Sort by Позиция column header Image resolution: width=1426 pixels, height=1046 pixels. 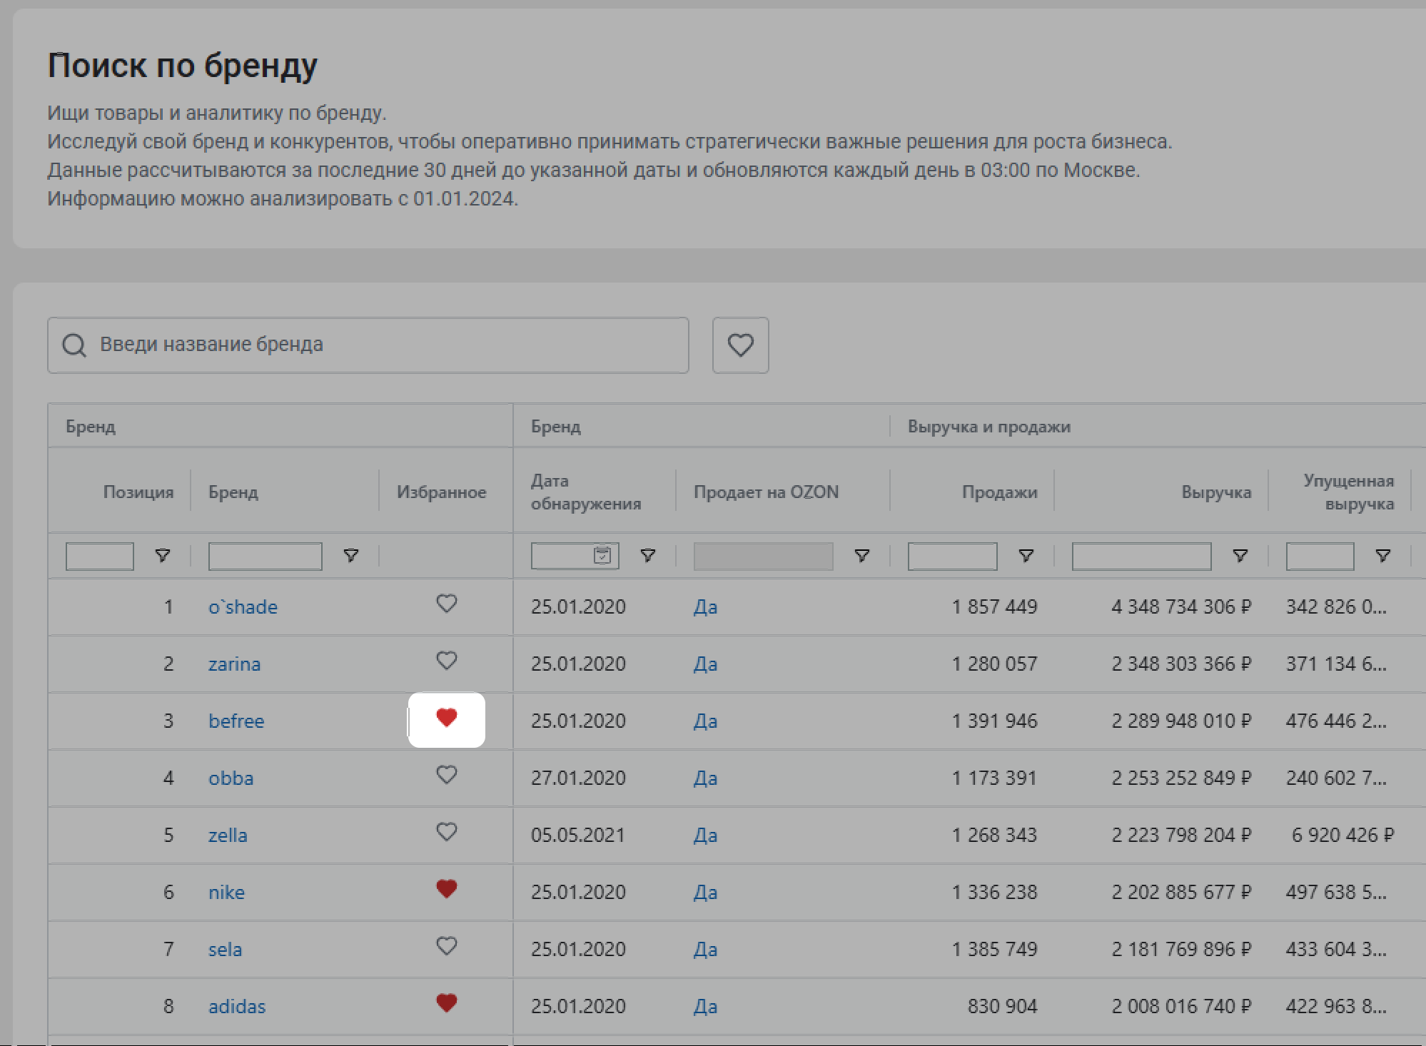pos(138,492)
